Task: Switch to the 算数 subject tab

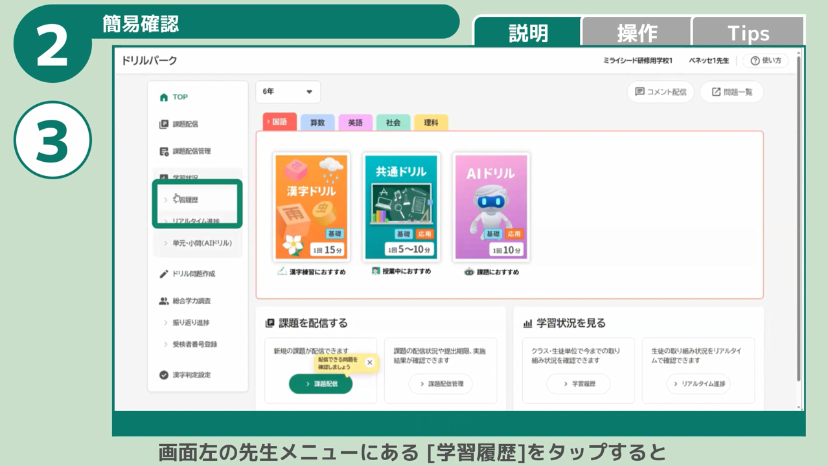Action: point(317,122)
